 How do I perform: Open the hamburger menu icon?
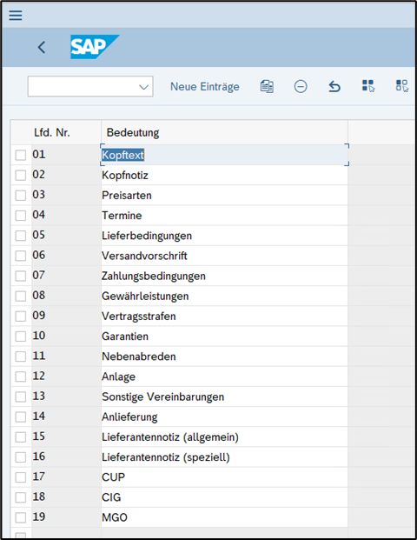tap(16, 15)
